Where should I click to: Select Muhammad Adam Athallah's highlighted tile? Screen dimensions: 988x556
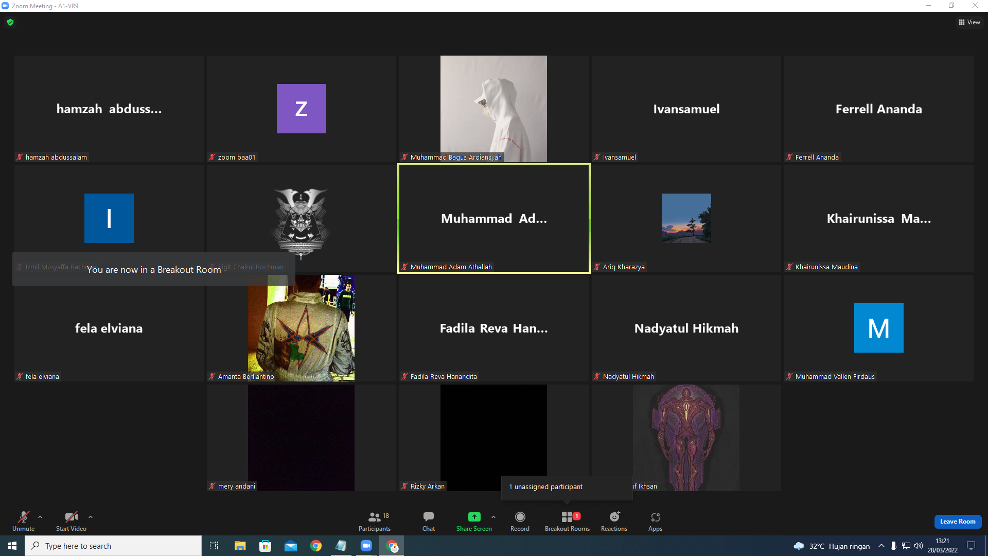point(494,218)
